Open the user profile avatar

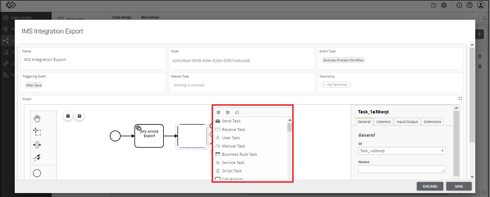pyautogui.click(x=480, y=5)
